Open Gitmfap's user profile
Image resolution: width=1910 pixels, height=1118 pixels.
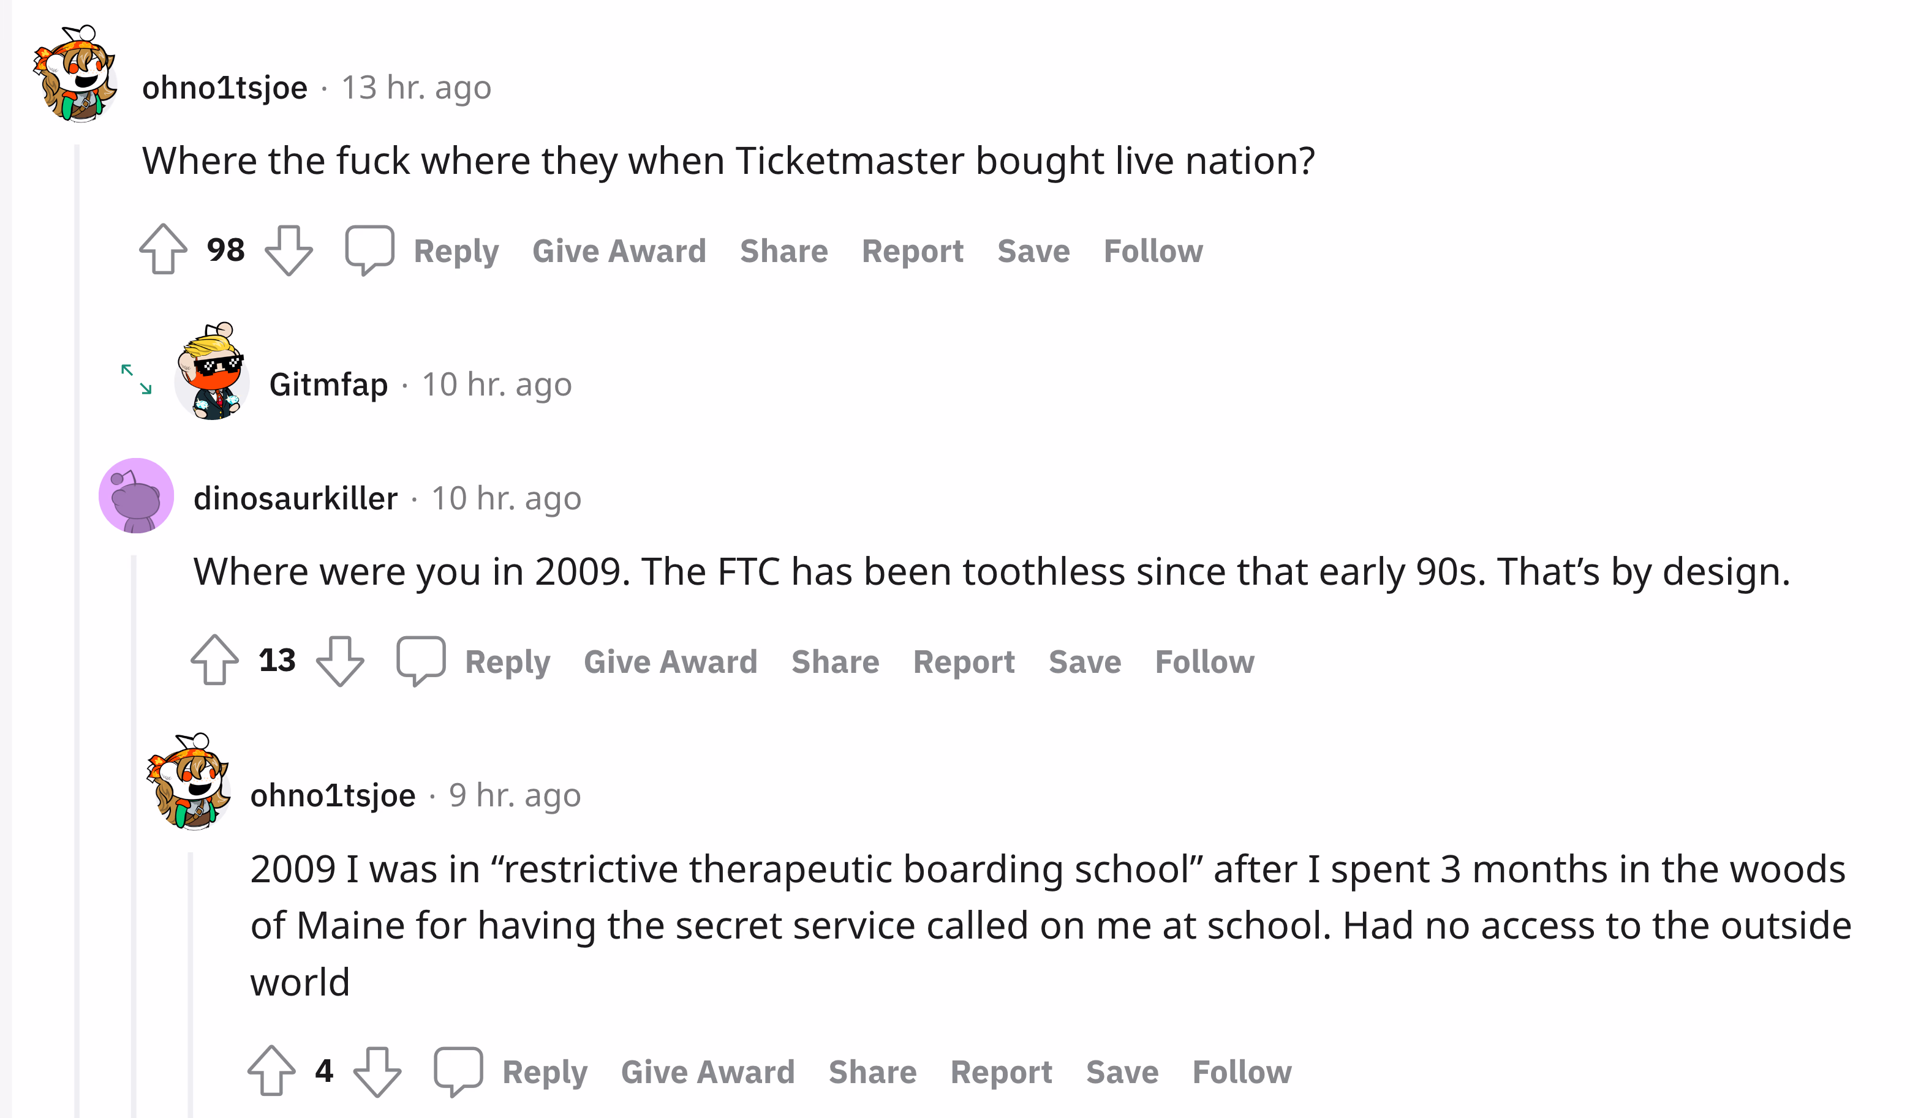[328, 385]
